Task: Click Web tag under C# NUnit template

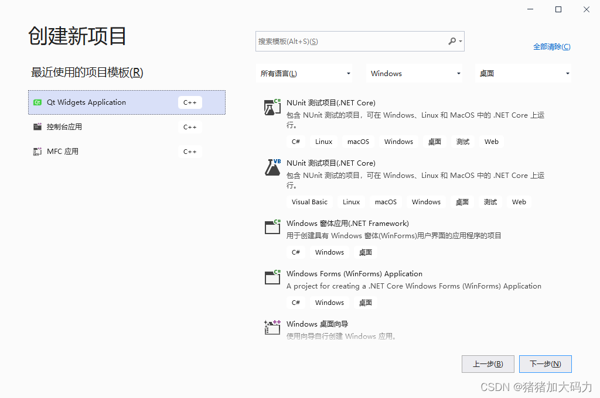Action: [492, 142]
